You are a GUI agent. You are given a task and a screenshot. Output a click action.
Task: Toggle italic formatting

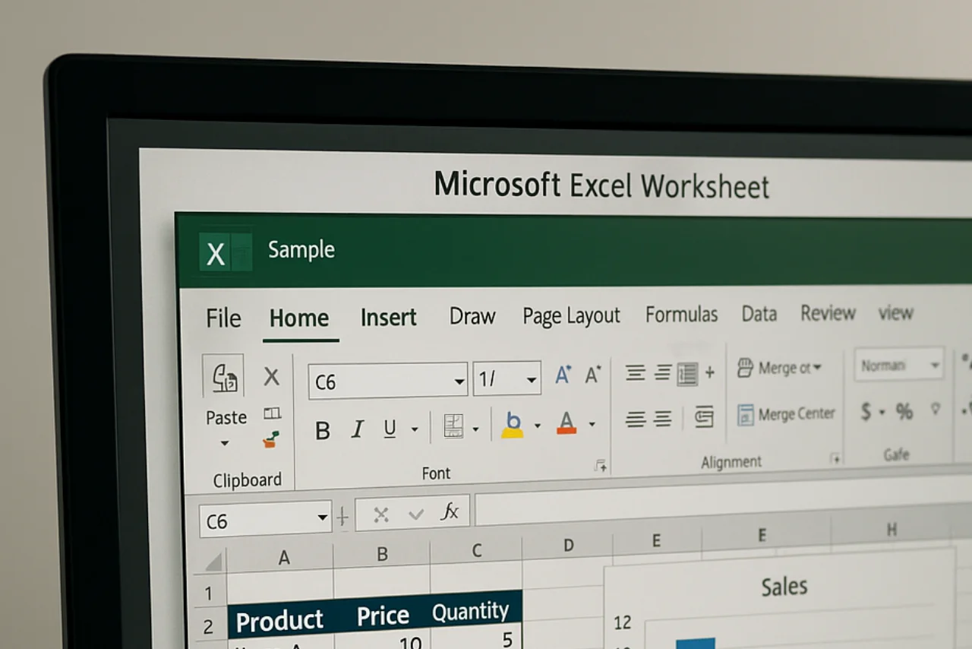pyautogui.click(x=357, y=430)
